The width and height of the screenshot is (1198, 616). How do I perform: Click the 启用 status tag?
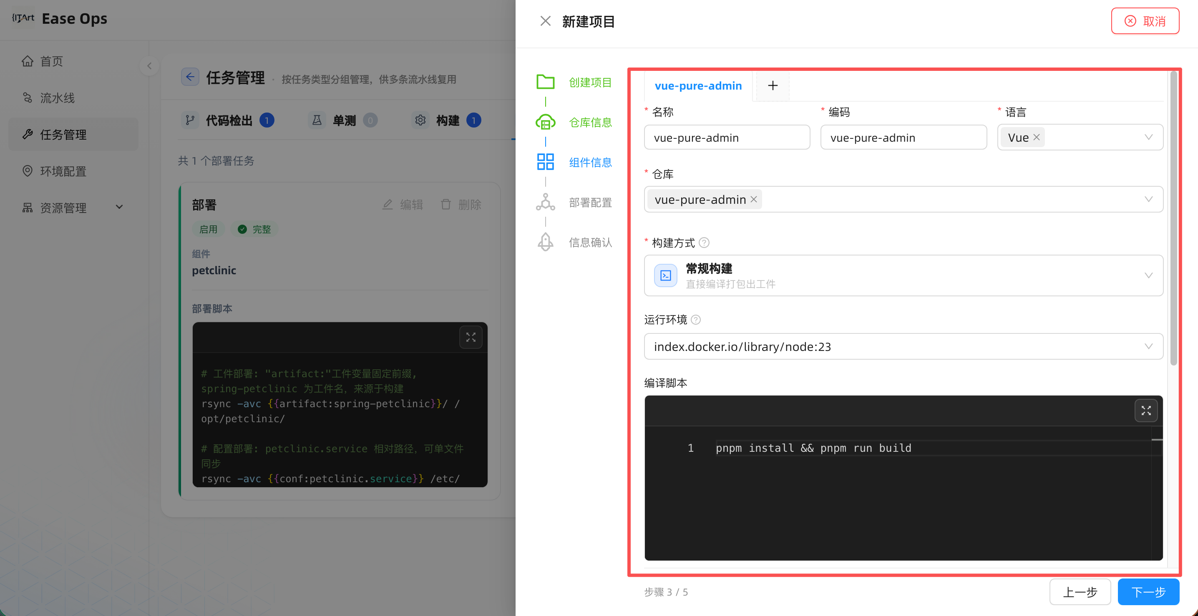[208, 229]
